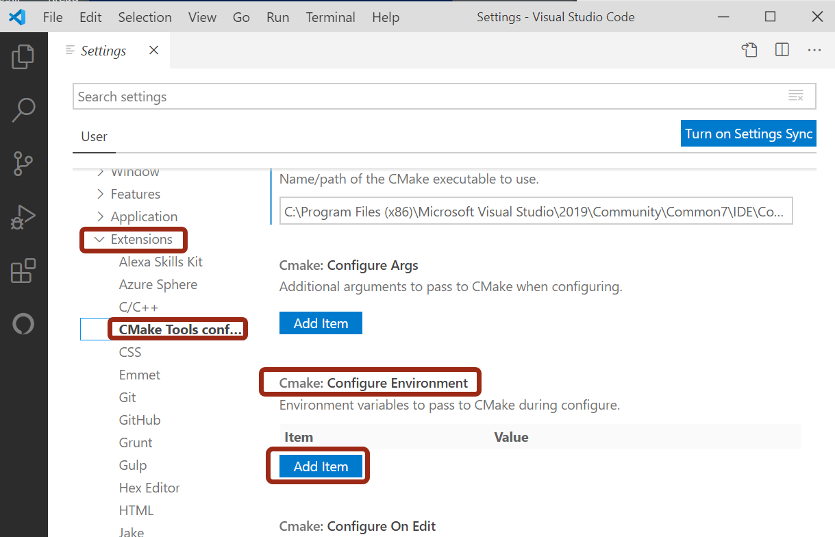Add Item under Configure Environment

coord(321,466)
